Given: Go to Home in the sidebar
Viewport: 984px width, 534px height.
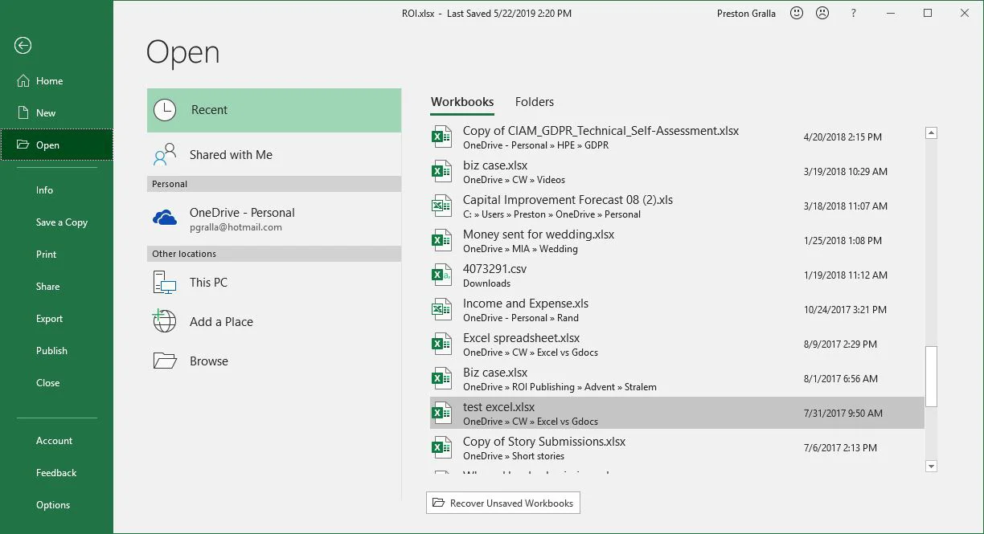Looking at the screenshot, I should pos(56,80).
